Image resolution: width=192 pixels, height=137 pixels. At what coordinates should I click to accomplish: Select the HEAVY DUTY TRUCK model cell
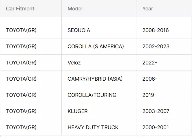click(99, 127)
